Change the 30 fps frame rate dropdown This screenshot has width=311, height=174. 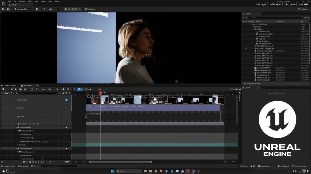(x=89, y=89)
